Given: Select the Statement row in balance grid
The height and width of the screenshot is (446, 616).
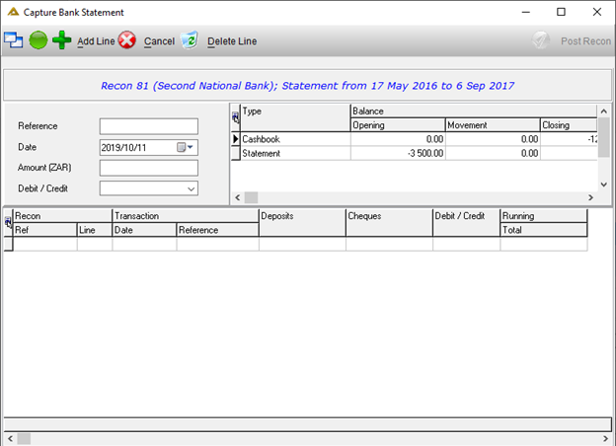Looking at the screenshot, I should click(x=414, y=153).
